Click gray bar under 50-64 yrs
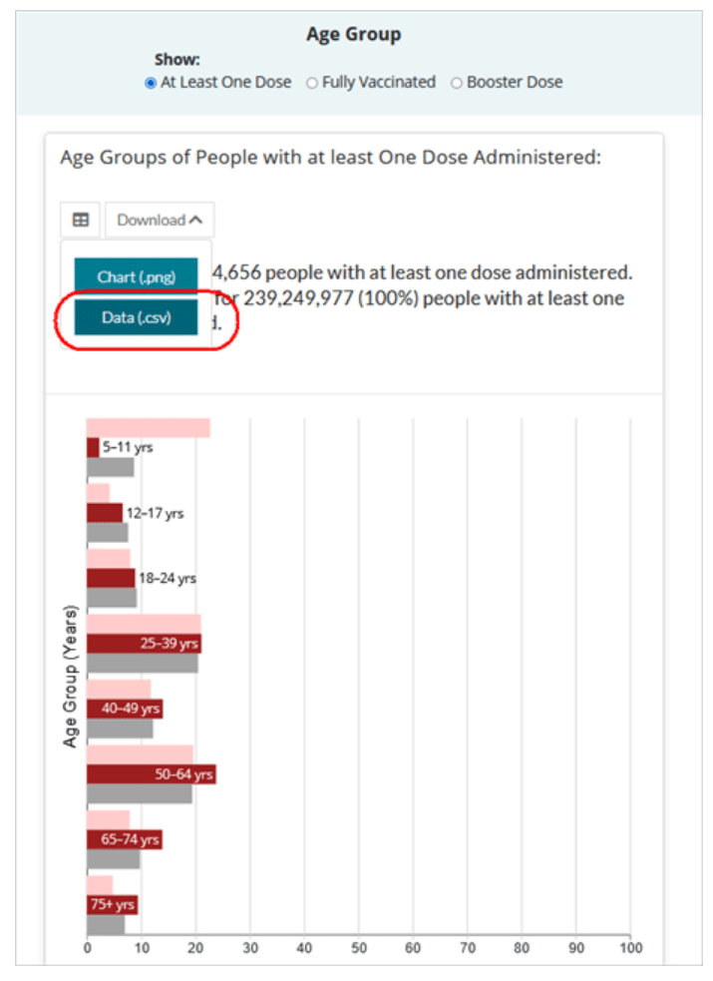This screenshot has height=981, width=713. point(140,794)
